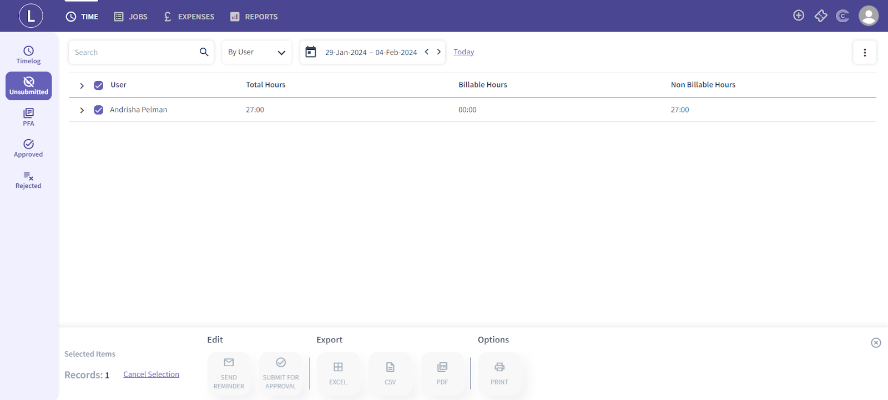Screen dimensions: 888x400
Task: Click Send Reminder envelope button
Action: click(229, 373)
